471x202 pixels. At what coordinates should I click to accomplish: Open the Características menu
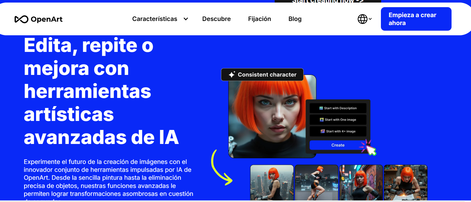click(x=155, y=19)
